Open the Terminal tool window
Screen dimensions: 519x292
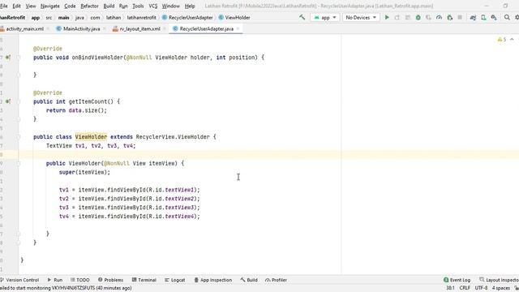point(144,280)
